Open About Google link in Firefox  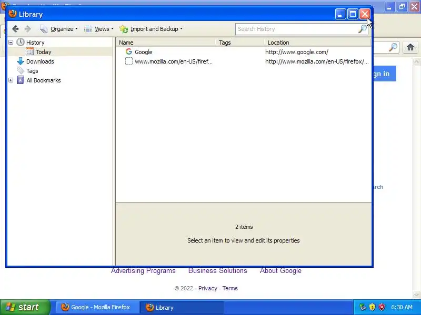coord(280,271)
